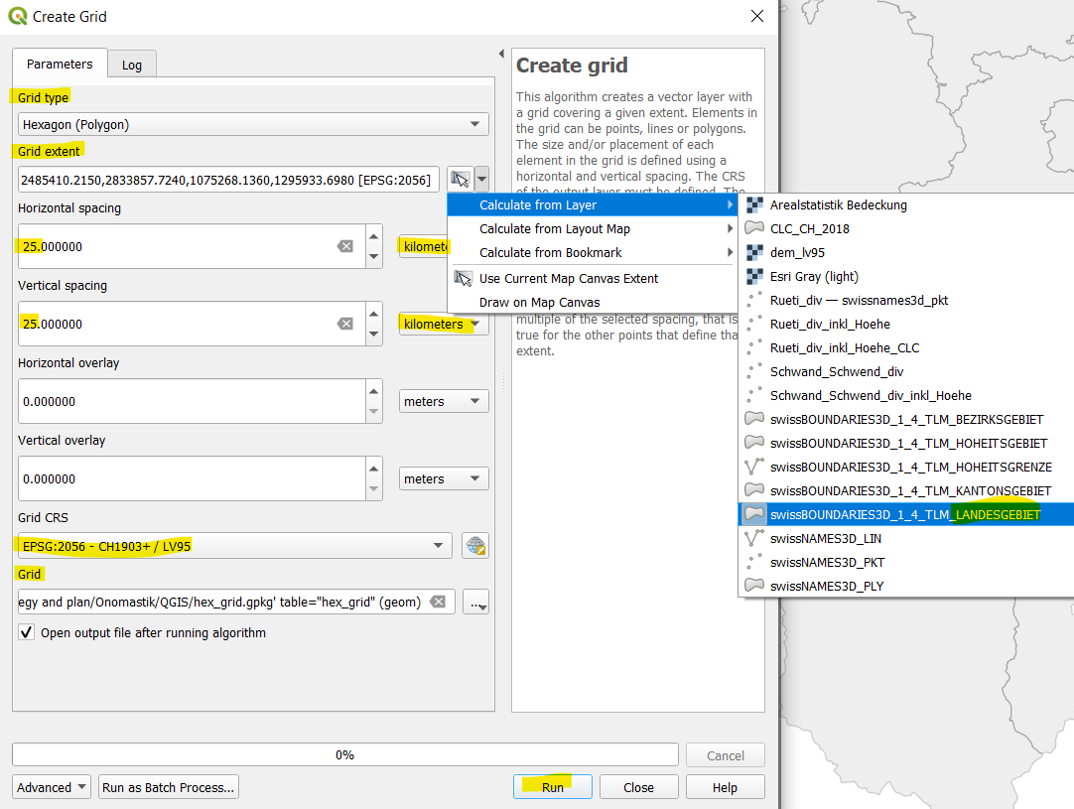This screenshot has height=809, width=1074.
Task: Click the Close button
Action: 638,787
